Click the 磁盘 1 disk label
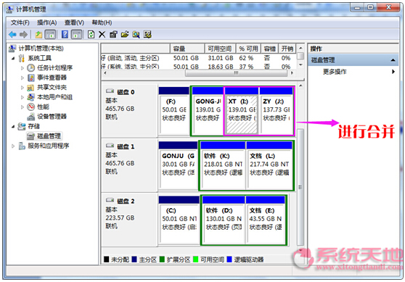The image size is (405, 282). [126, 147]
